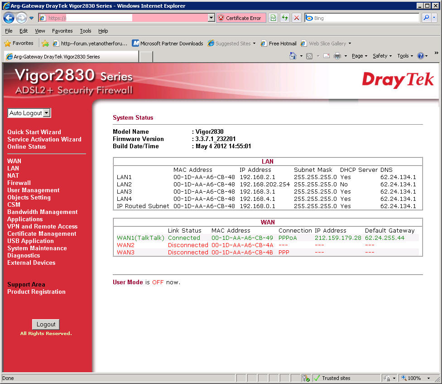This screenshot has width=442, height=384.
Task: Click the blue Help question mark icon
Action: click(x=421, y=56)
